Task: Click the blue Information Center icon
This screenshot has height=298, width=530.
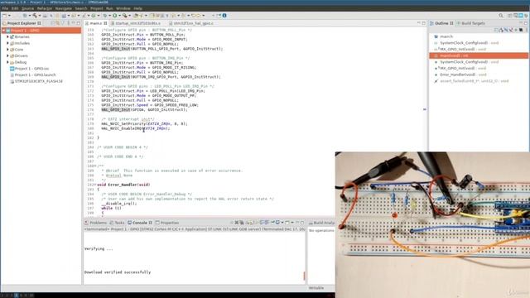Action: click(x=224, y=16)
